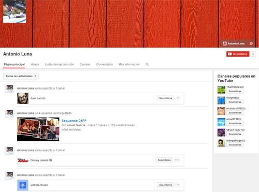Screen dimensions: 259x192
Task: Open the mangelrogel channel avatar
Action: pyautogui.click(x=221, y=143)
